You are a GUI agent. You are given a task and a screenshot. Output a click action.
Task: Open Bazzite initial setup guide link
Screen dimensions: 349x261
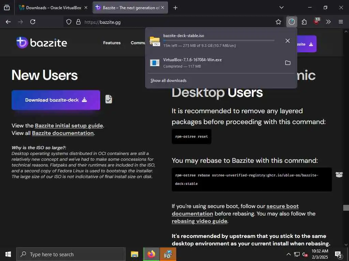(x=69, y=126)
